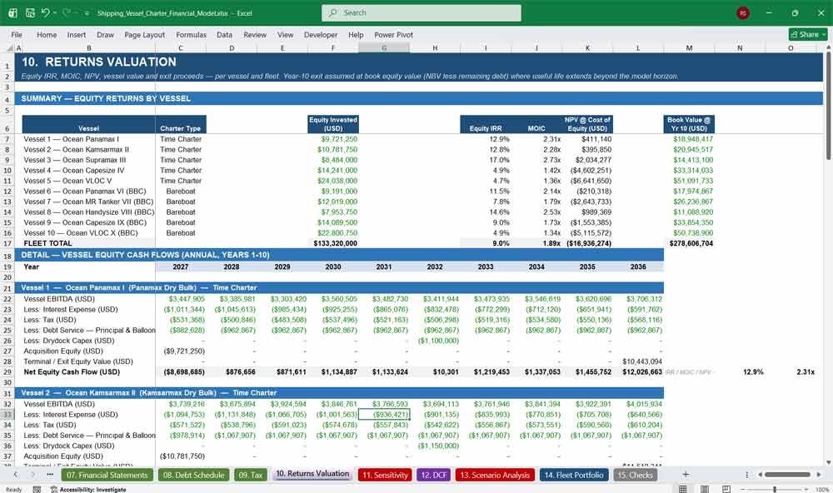Show hidden sheet tabs via ellipsis
This screenshot has width=833, height=493.
pos(50,475)
